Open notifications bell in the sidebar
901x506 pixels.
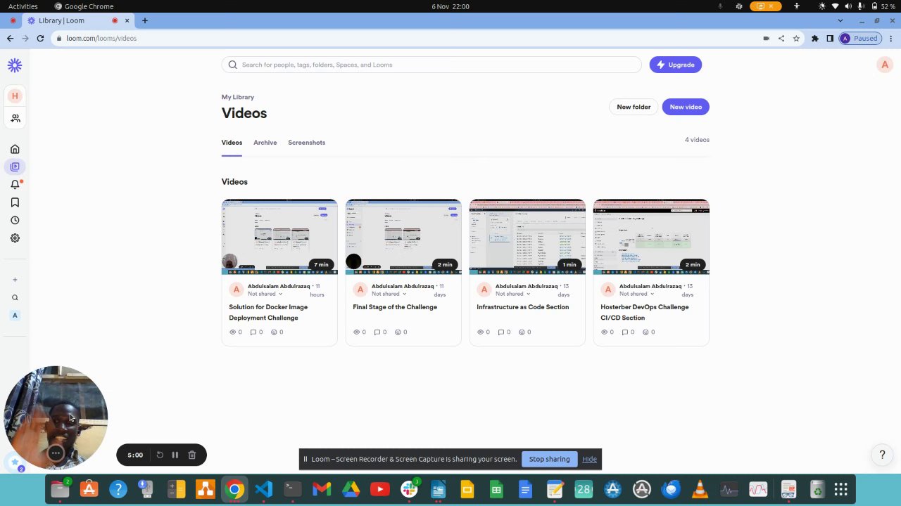(15, 184)
